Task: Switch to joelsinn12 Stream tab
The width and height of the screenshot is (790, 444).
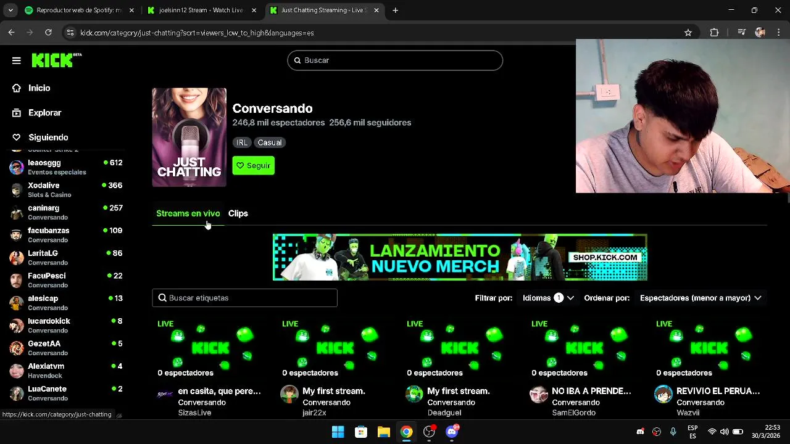Action: pyautogui.click(x=201, y=10)
